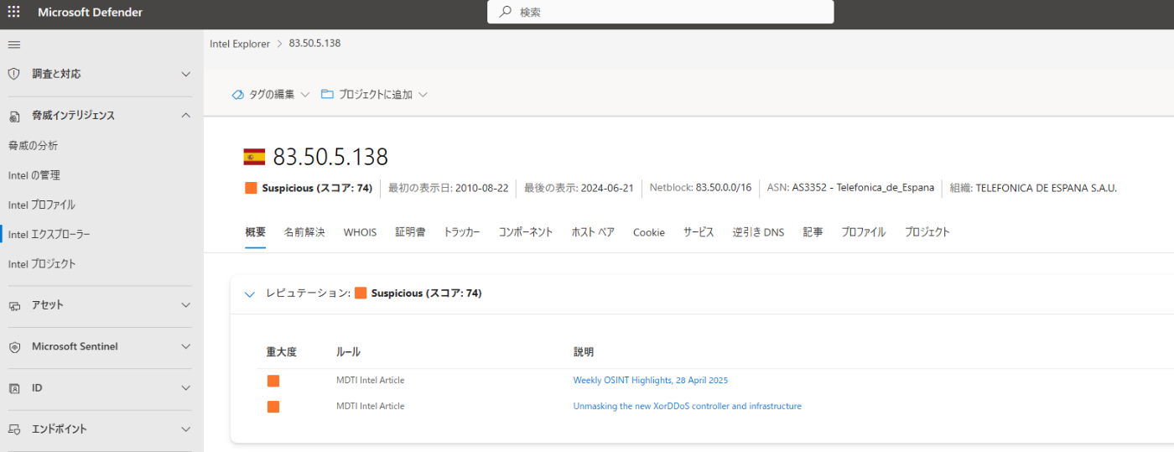Open the コンポーネント tab

[526, 232]
